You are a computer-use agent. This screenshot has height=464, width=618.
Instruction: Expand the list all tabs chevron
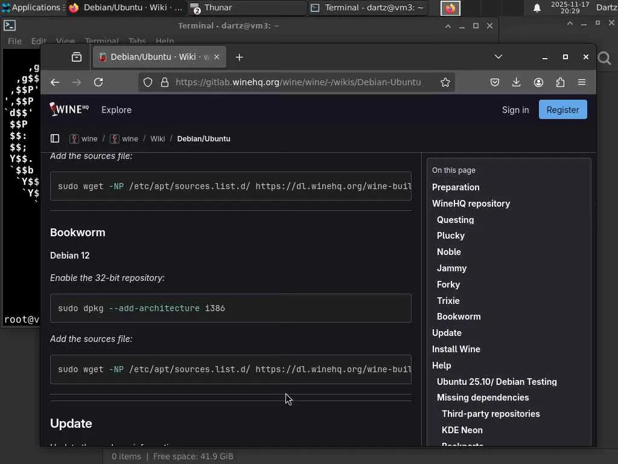click(x=499, y=57)
